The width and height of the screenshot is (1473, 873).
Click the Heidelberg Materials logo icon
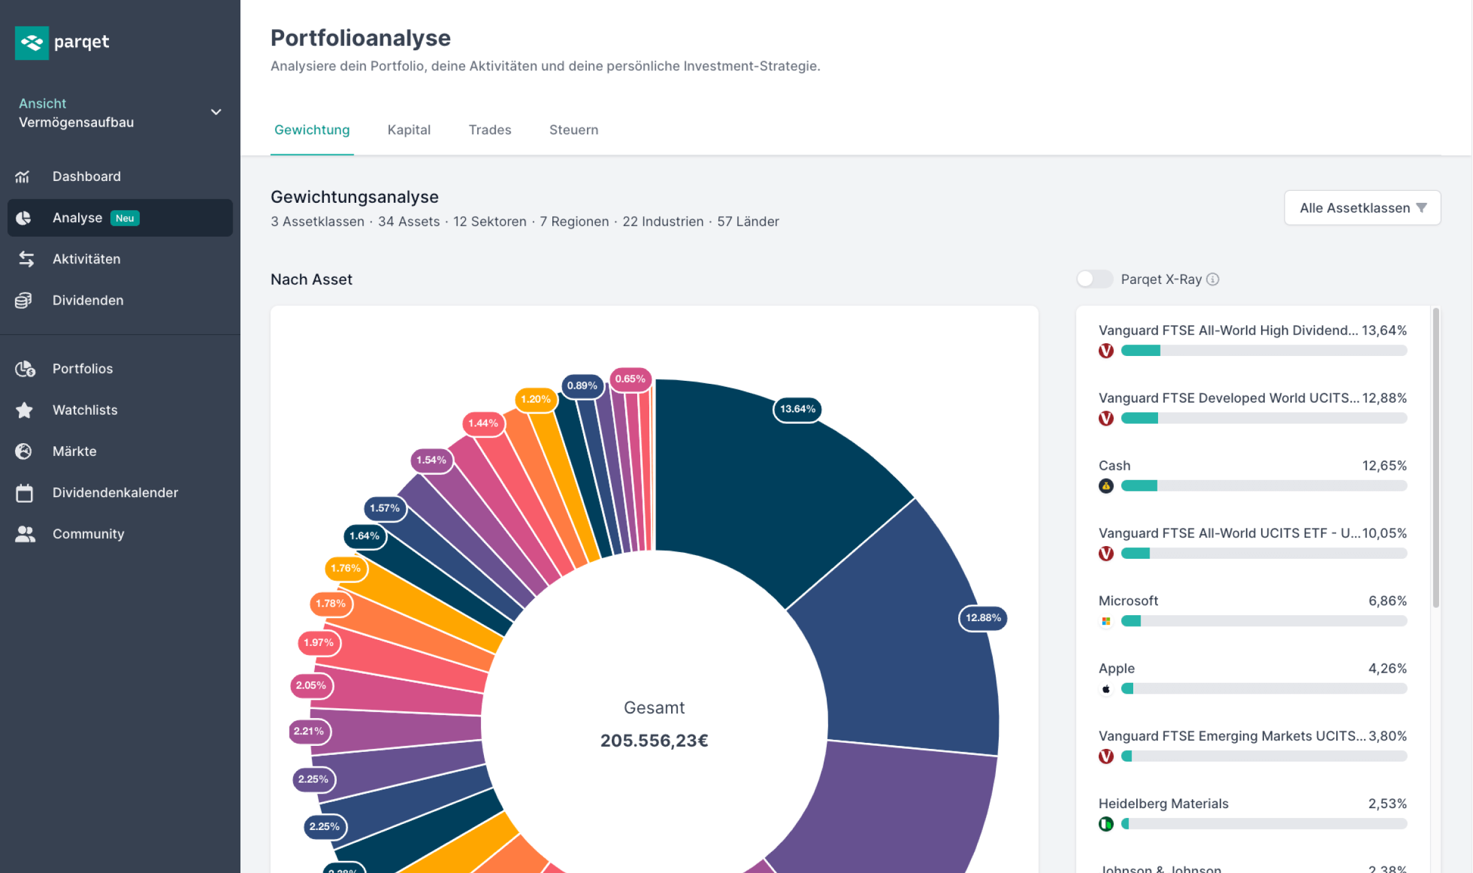pyautogui.click(x=1106, y=824)
